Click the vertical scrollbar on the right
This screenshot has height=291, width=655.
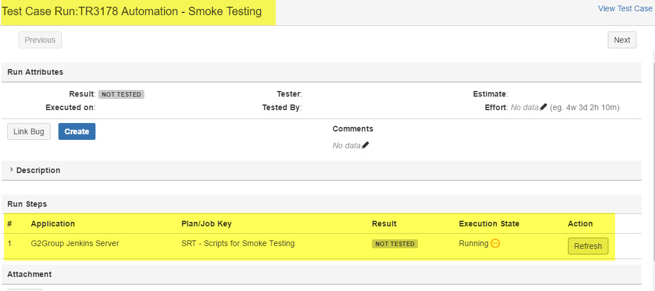(652, 157)
